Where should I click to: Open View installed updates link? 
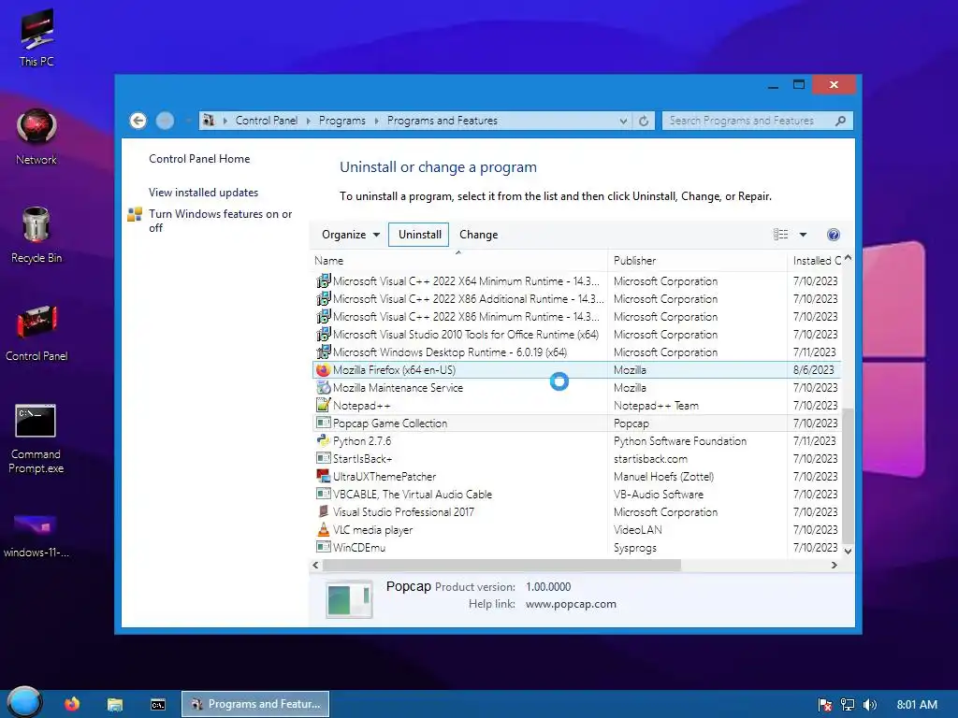(203, 193)
